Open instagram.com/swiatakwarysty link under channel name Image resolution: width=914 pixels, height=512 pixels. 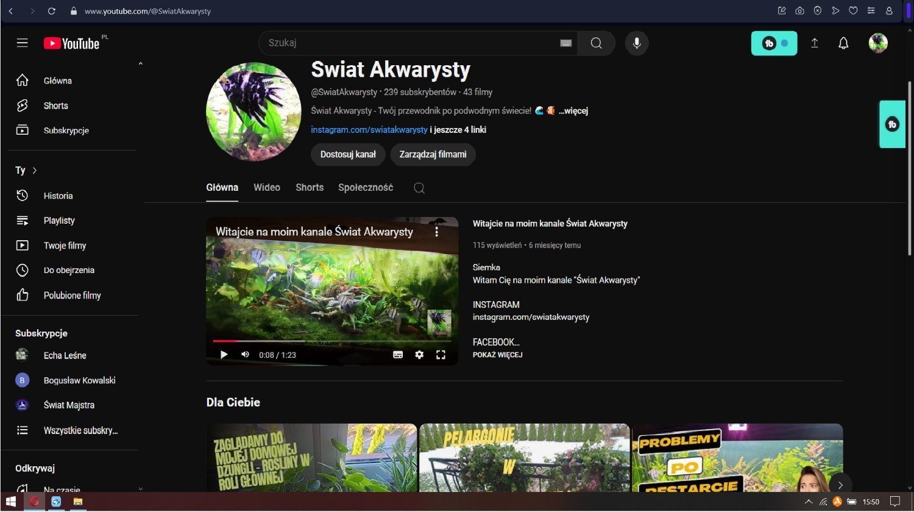tap(369, 130)
